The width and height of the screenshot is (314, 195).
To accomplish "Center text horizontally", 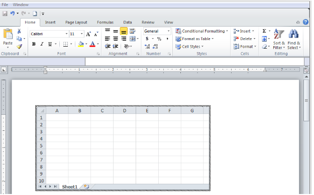I will click(116, 39).
